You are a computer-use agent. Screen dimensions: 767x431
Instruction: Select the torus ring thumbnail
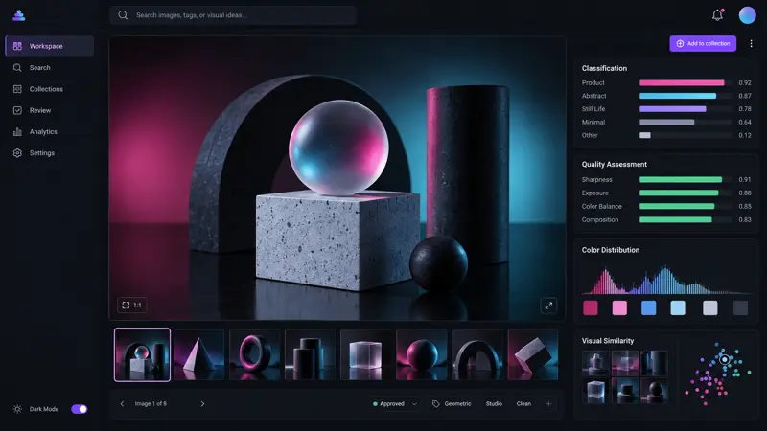coord(254,354)
